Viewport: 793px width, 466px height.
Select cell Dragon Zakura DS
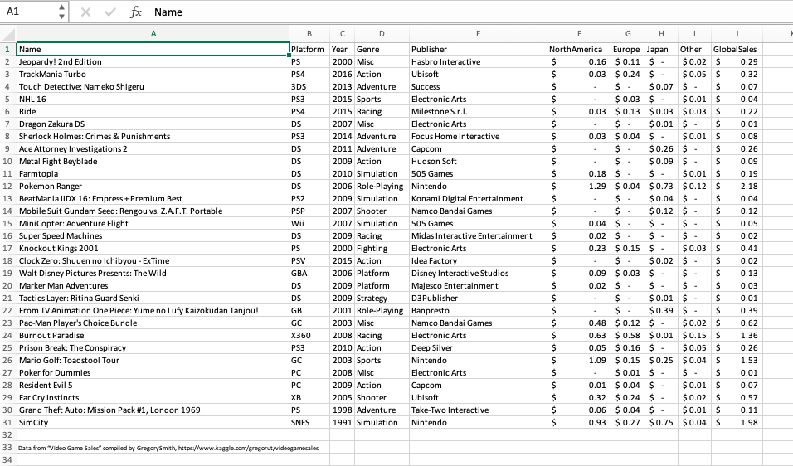pyautogui.click(x=153, y=124)
